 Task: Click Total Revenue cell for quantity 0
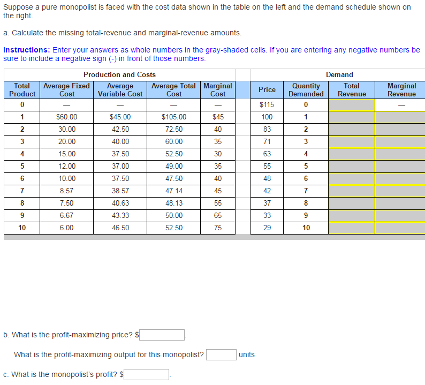(x=352, y=105)
